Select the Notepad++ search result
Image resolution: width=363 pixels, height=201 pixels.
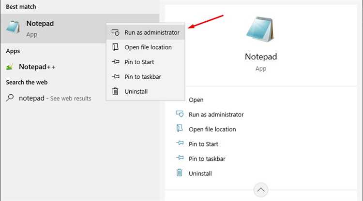(37, 67)
